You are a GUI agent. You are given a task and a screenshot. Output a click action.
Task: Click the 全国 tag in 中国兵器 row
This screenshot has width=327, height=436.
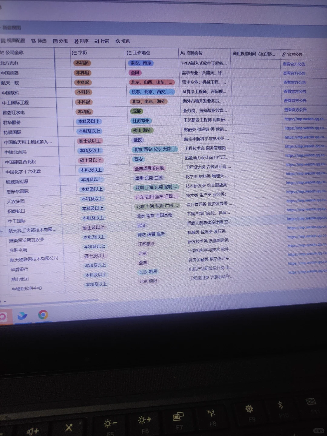135,72
